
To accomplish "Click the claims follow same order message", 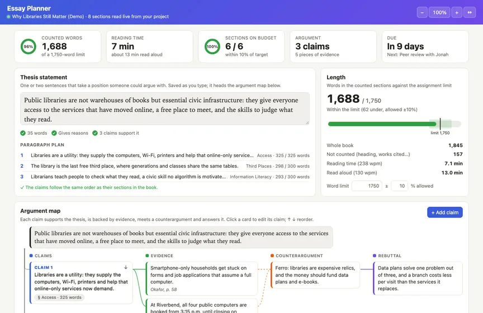I will 89,187.
